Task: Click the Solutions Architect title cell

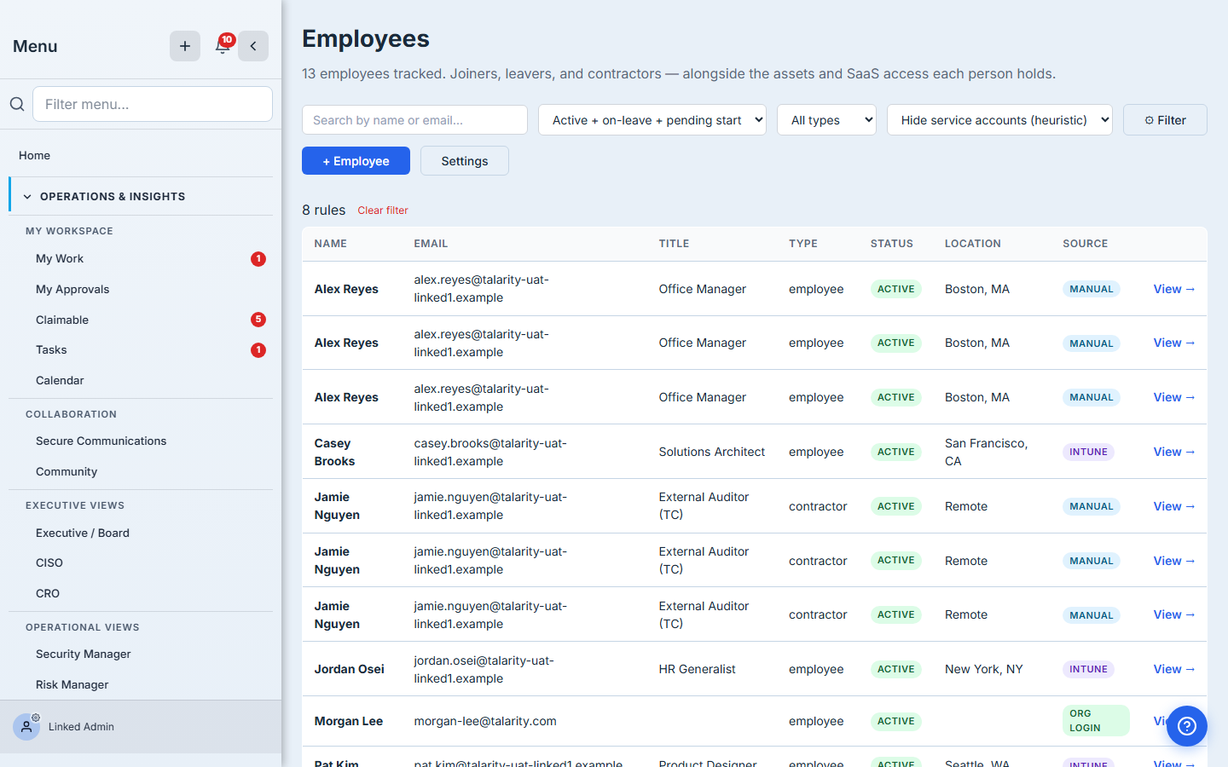Action: pyautogui.click(x=712, y=452)
